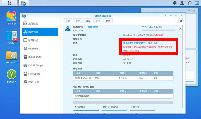Open notifications speech bubble icon
This screenshot has height=119, width=201.
(x=174, y=3)
